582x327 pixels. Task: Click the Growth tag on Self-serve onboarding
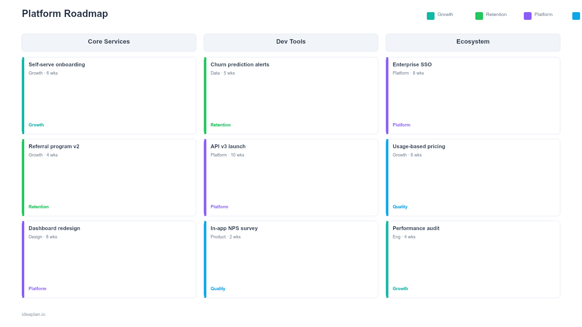36,125
